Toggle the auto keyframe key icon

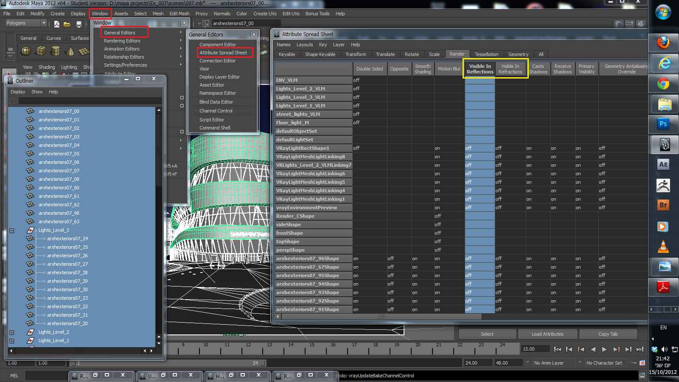point(633,363)
